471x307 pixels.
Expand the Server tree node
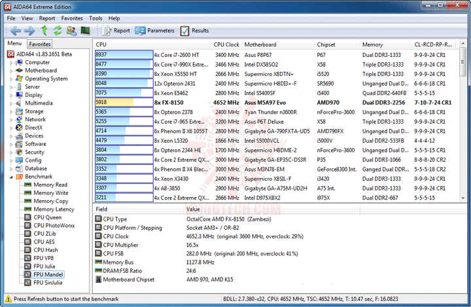[x=11, y=87]
